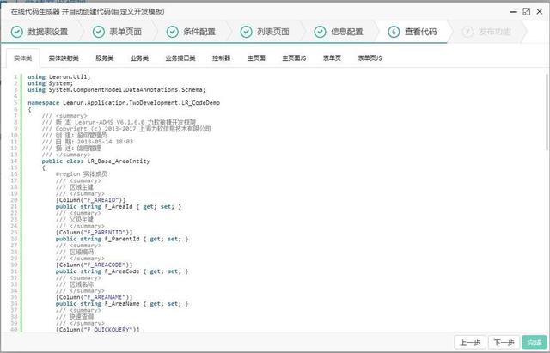Viewport: 550px width, 353px height.
Task: Go to the 信息配置 wizard step
Action: pyautogui.click(x=342, y=32)
